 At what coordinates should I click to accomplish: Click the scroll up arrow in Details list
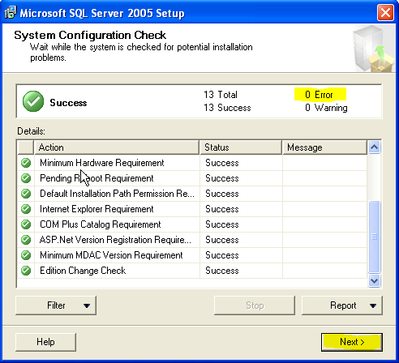pos(375,147)
